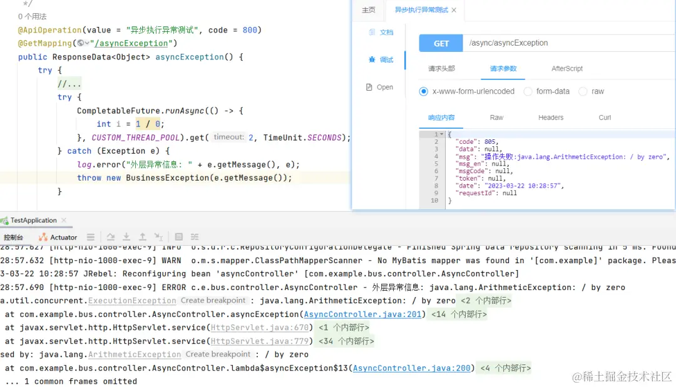Click the ERROR log line with 外层异常信息
676x387 pixels.
click(x=312, y=288)
